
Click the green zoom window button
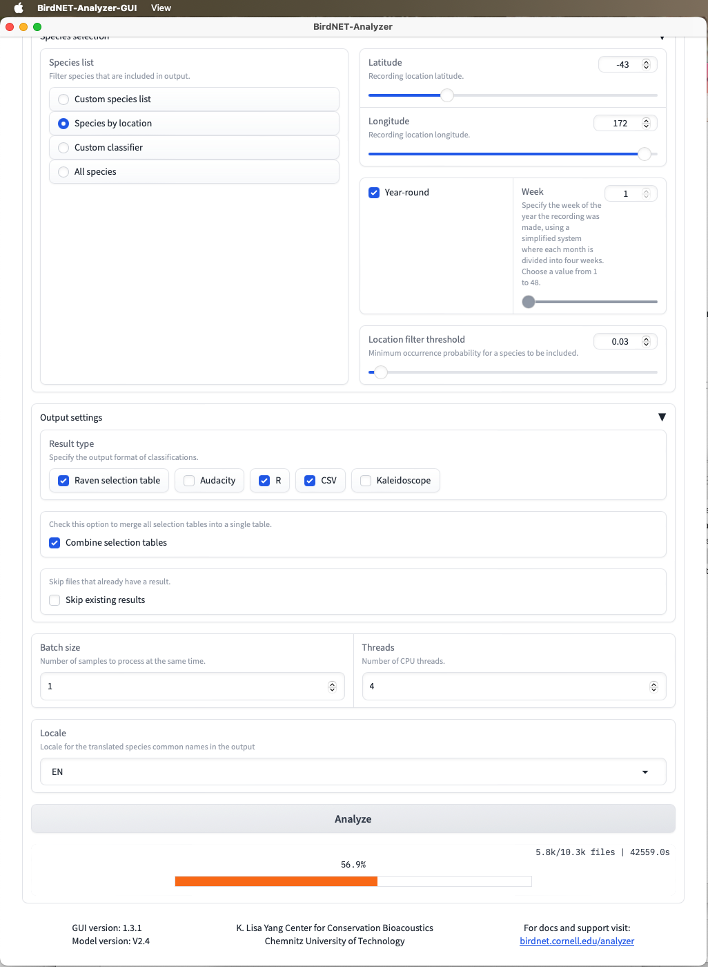pyautogui.click(x=37, y=27)
